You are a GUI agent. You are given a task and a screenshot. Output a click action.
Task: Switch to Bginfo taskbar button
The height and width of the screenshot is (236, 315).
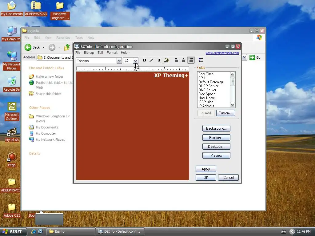[71, 231]
